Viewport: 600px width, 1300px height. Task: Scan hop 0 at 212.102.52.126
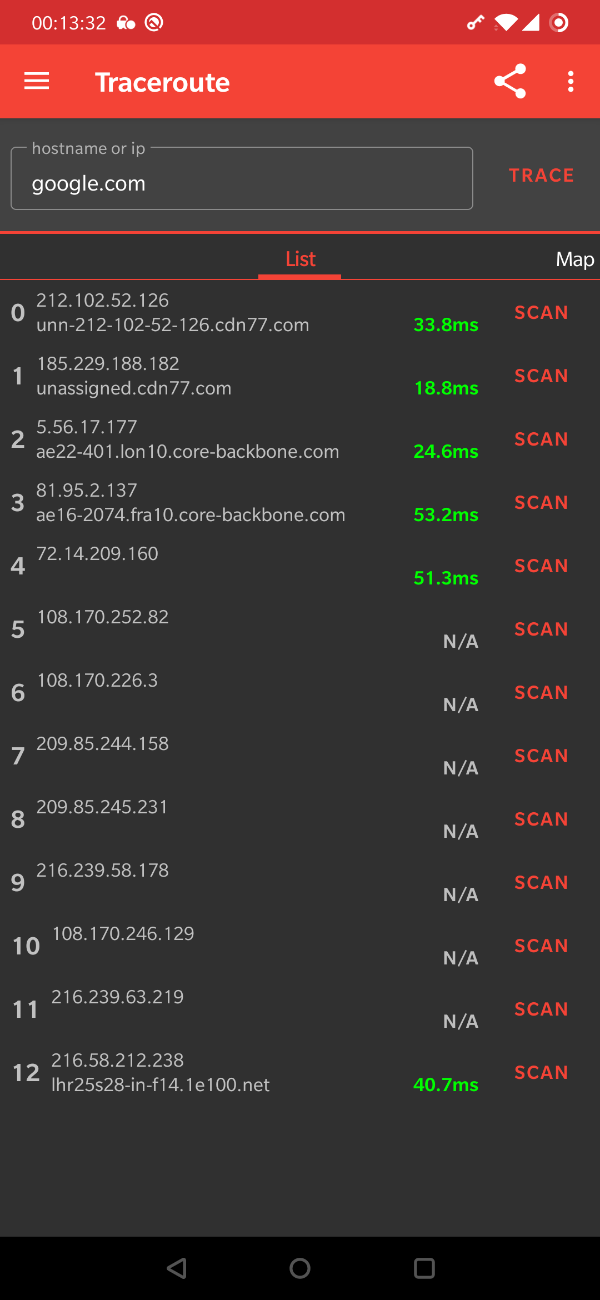tap(541, 313)
